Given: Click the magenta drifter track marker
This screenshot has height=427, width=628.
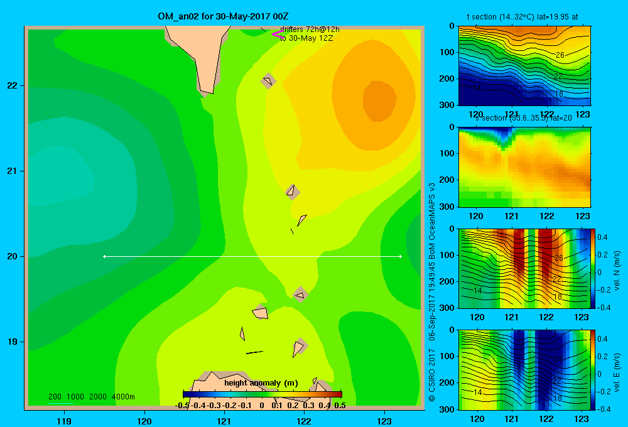Looking at the screenshot, I should tap(278, 34).
